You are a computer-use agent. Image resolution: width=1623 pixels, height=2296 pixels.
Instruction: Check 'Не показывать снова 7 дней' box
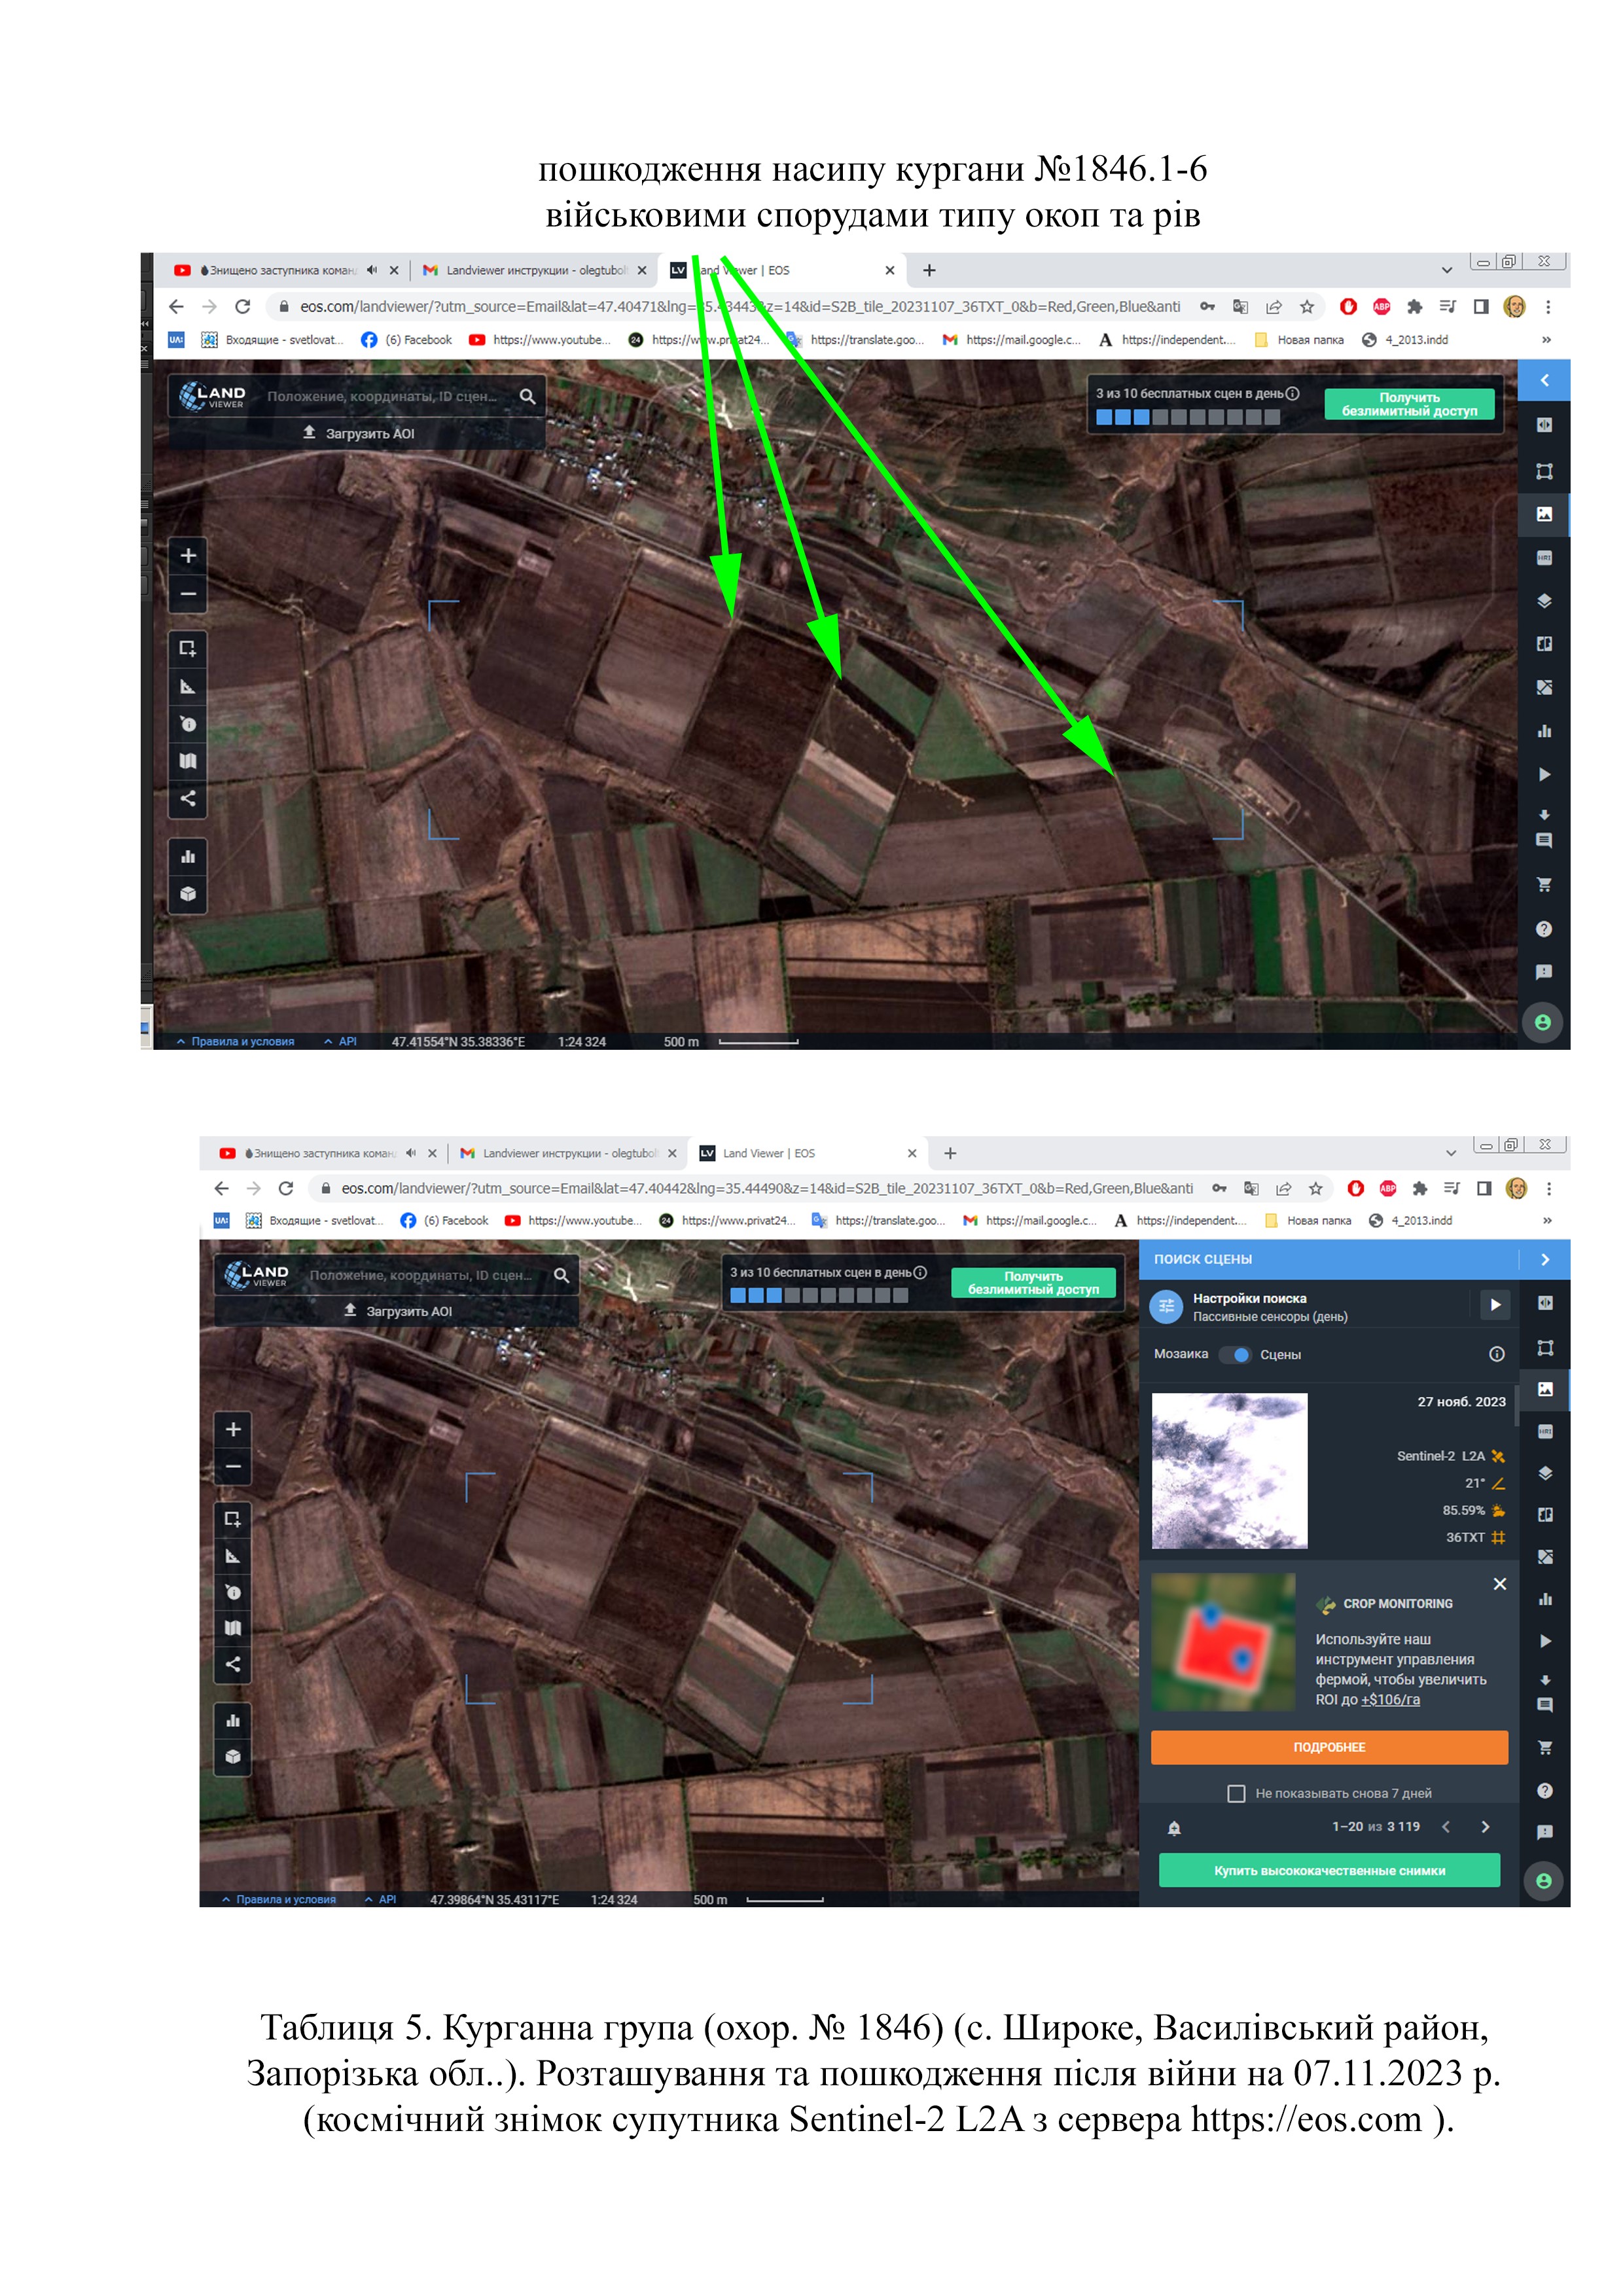[1236, 1793]
